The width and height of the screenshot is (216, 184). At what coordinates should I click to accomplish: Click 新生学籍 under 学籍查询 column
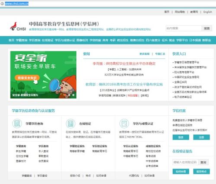21,151
